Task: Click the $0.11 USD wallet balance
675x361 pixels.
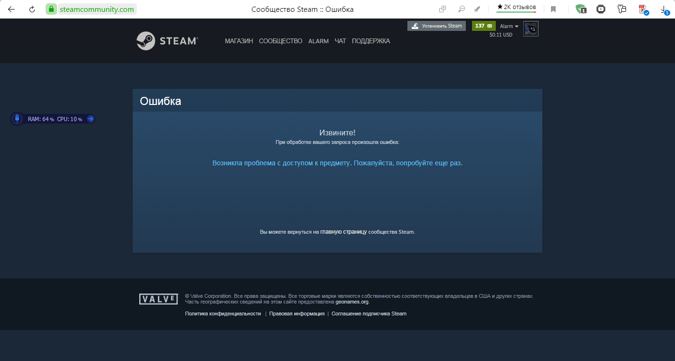Action: 501,35
